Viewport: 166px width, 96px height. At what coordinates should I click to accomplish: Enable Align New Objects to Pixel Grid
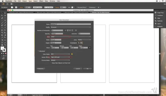coord(51,63)
